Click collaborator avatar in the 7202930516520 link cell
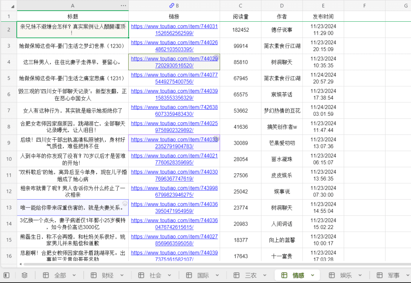 (216, 58)
